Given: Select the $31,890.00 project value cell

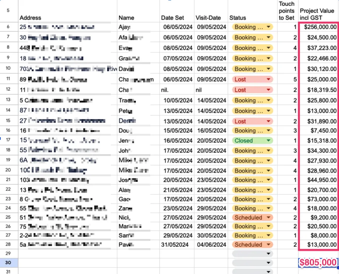Looking at the screenshot, I should click(319, 121).
